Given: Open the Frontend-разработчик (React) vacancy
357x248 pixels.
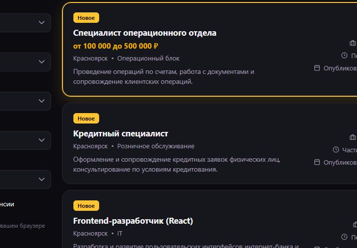Looking at the screenshot, I should click(x=133, y=221).
